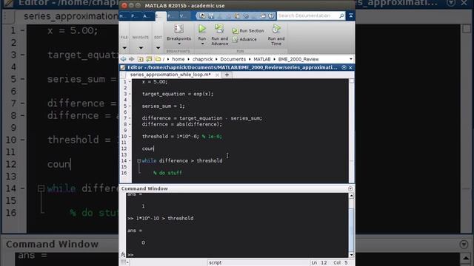Click the MATLAB folder in the path

[261, 59]
